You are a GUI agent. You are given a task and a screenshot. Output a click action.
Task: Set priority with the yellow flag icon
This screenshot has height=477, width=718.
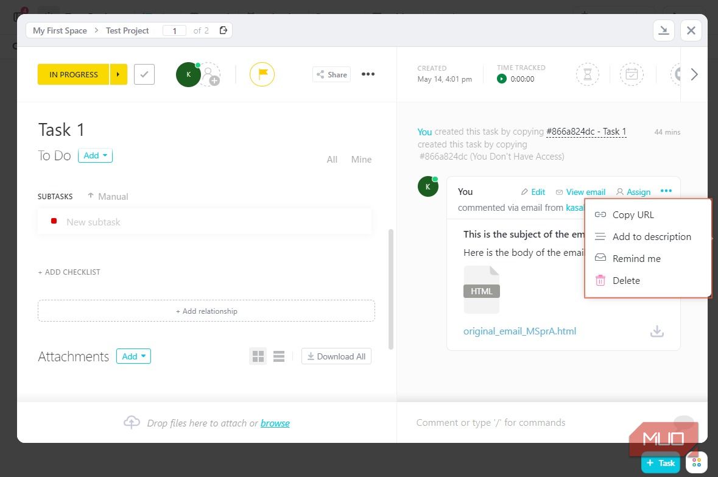pos(262,74)
